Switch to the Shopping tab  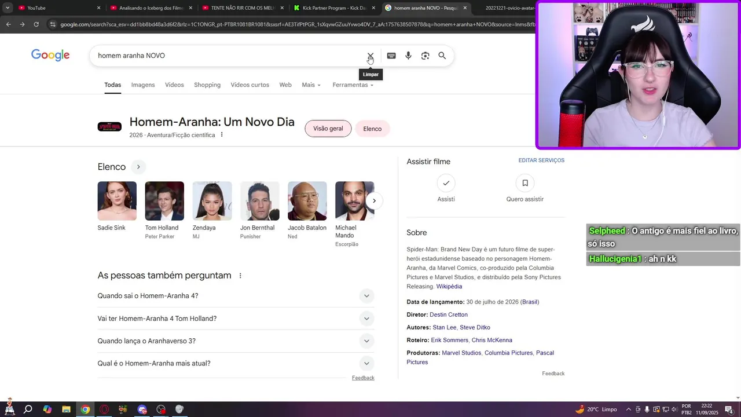point(207,85)
